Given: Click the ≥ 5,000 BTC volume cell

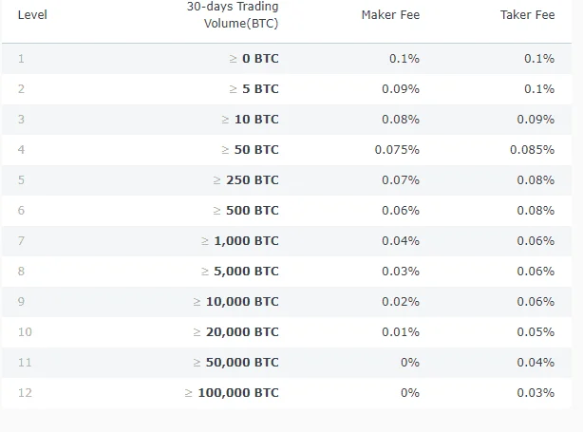Looking at the screenshot, I should click(x=240, y=272).
